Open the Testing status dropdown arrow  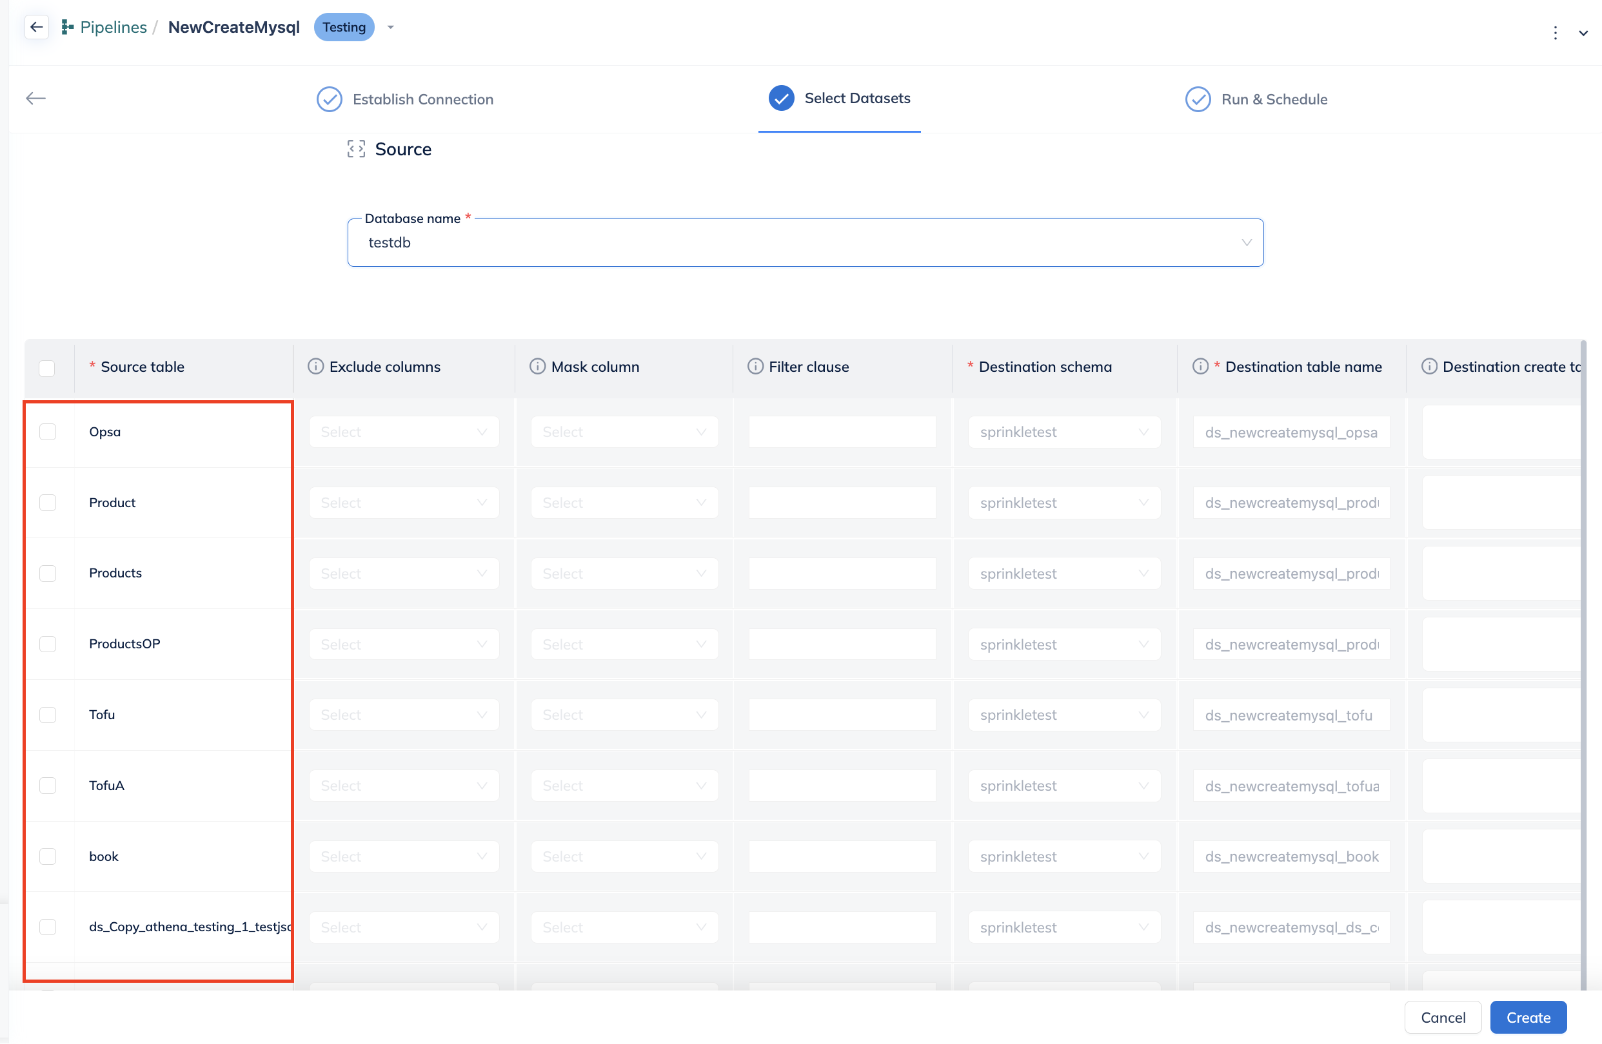tap(390, 28)
